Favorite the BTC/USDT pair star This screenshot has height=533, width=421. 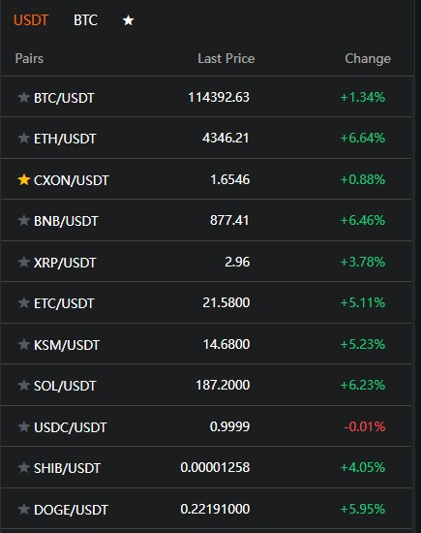point(24,97)
